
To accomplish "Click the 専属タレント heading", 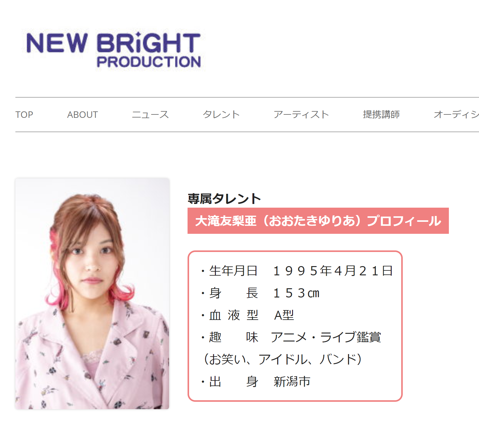I will [224, 199].
